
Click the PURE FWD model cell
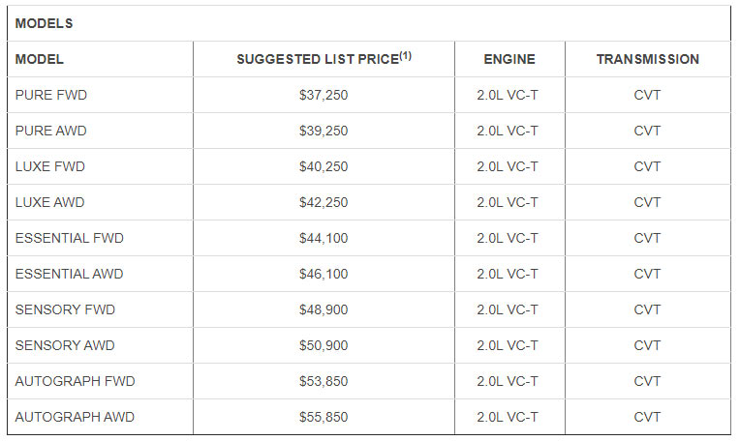[x=49, y=95]
